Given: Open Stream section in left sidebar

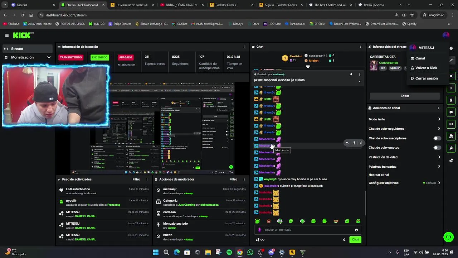Looking at the screenshot, I should click(x=27, y=49).
